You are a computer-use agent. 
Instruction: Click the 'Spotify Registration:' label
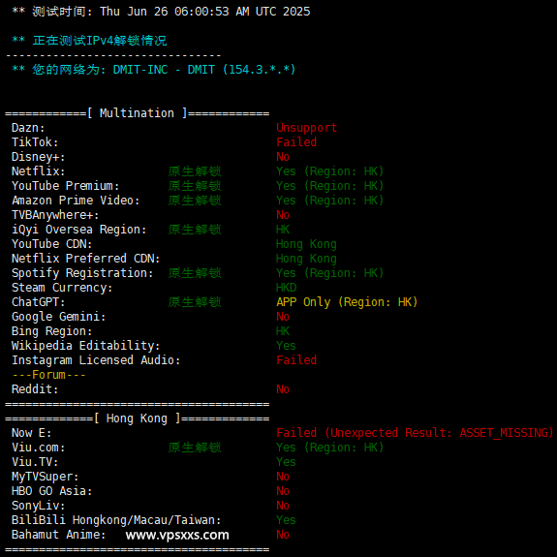tap(82, 273)
